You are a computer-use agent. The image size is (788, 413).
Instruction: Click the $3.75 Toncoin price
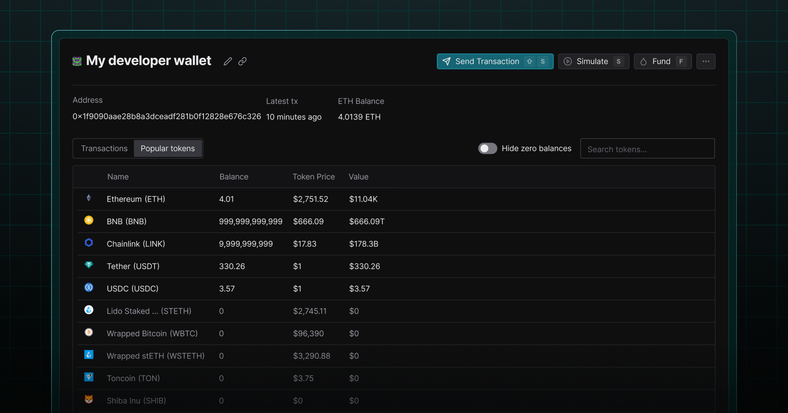click(303, 378)
